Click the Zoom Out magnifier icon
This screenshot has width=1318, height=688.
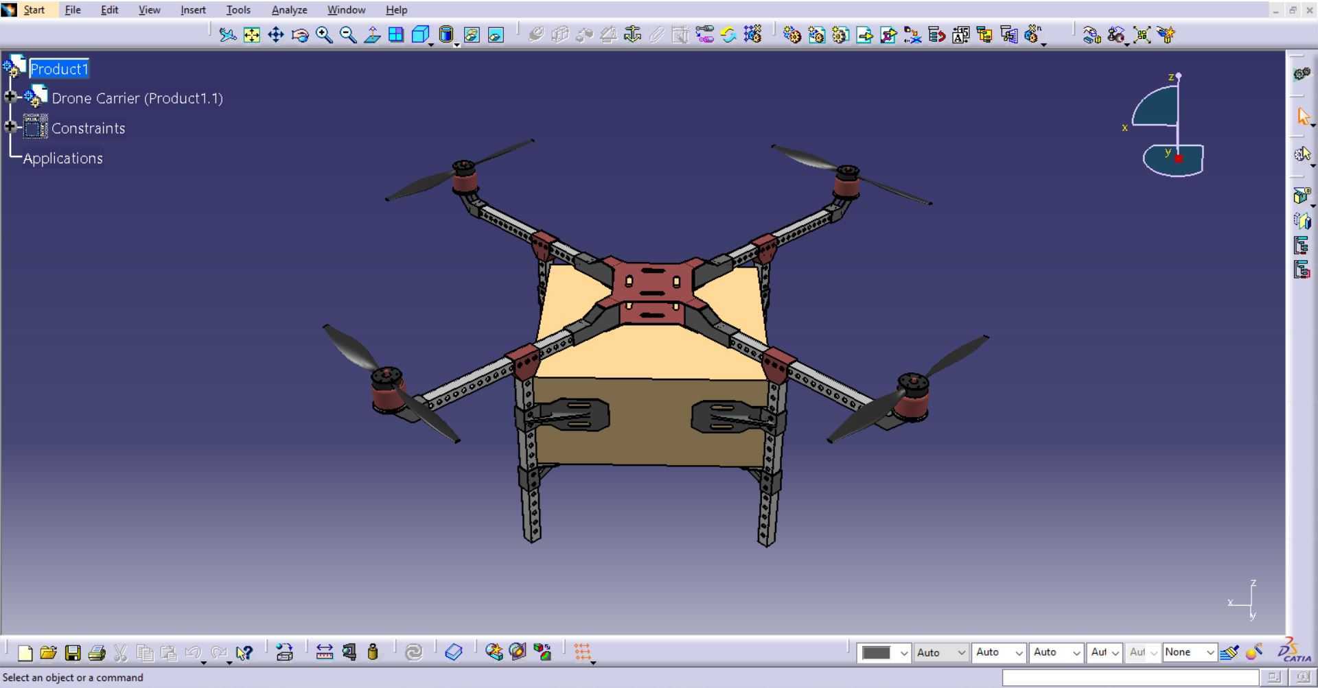tap(348, 34)
